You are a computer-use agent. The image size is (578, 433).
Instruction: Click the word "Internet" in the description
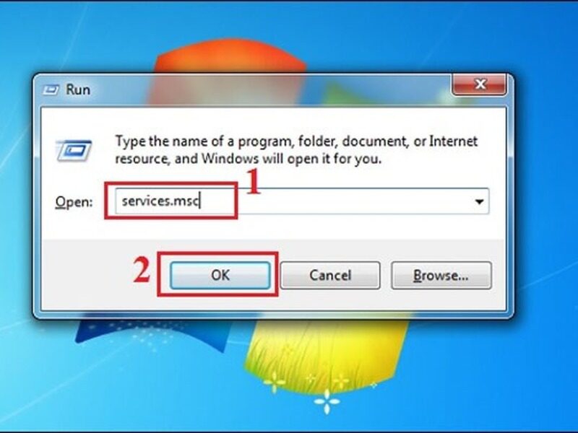point(454,141)
